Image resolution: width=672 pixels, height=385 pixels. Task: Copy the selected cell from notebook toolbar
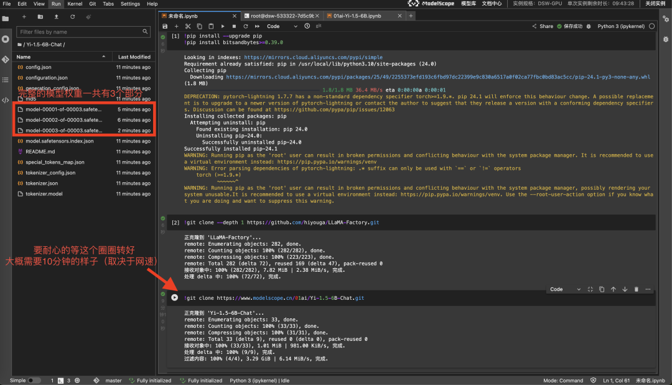[199, 26]
